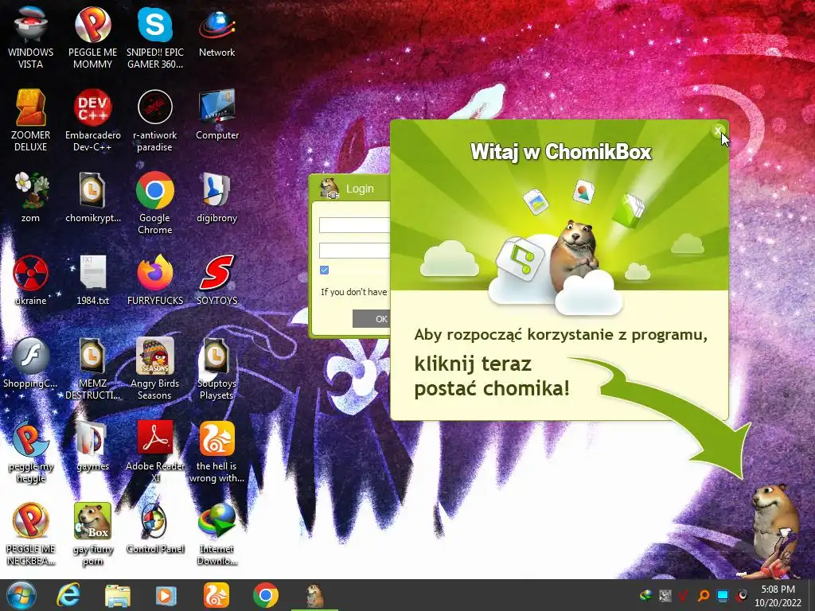Launch Adobe Reader XI
This screenshot has width=815, height=611.
click(x=155, y=439)
